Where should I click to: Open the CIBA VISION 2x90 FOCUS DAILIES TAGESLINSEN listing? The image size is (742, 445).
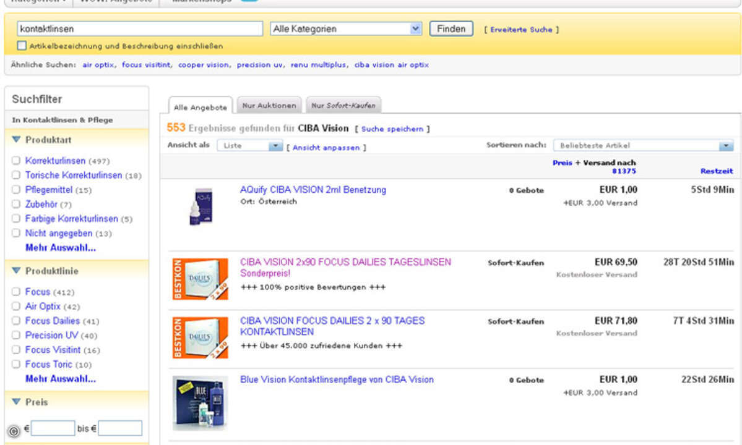(345, 268)
